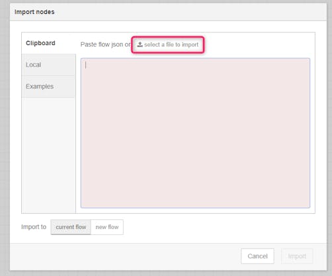The image size is (332, 276).
Task: Click the greyed-out Import button
Action: [297, 256]
